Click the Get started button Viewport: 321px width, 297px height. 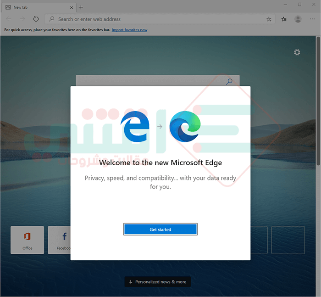coord(160,229)
